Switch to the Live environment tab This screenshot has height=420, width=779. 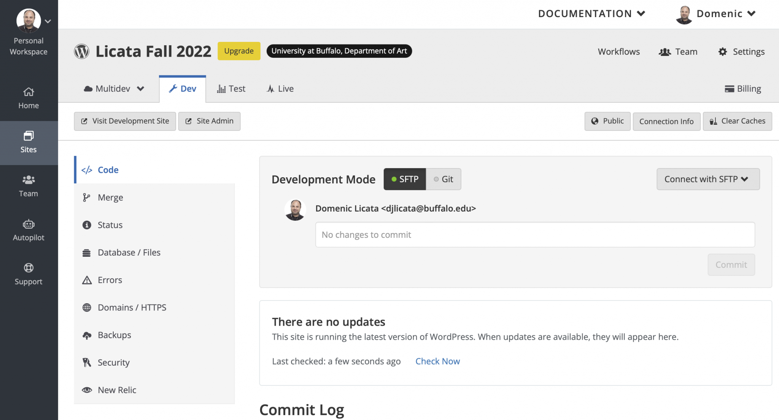pyautogui.click(x=280, y=89)
